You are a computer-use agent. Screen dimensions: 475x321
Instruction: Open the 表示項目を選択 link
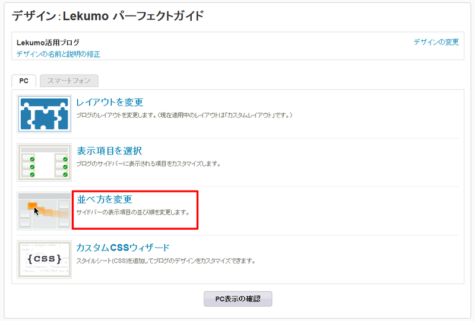pyautogui.click(x=109, y=150)
